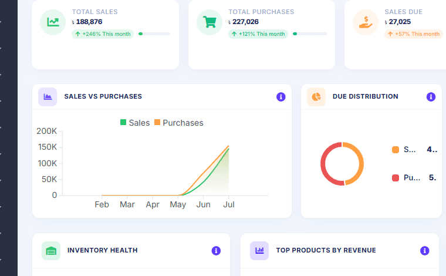The width and height of the screenshot is (446, 276).
Task: Click the 100K y-axis label
Action: tap(48, 163)
